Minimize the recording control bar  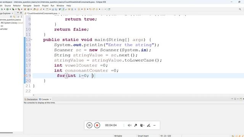coord(154,125)
